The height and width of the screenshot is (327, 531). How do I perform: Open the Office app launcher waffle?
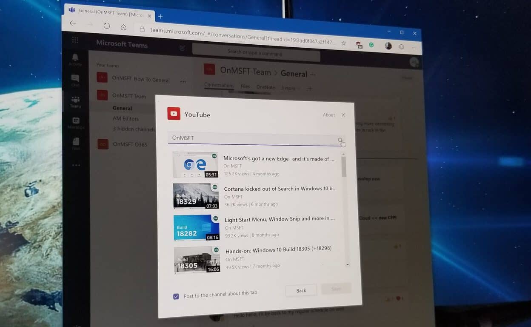[x=75, y=40]
